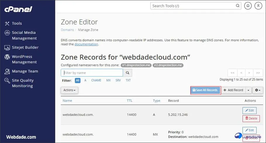Open the documentation link

tap(86, 44)
